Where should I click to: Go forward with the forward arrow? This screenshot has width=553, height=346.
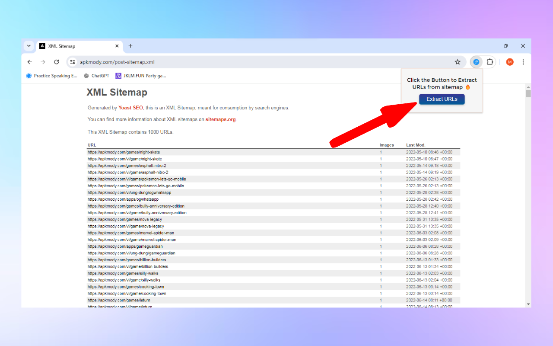43,62
